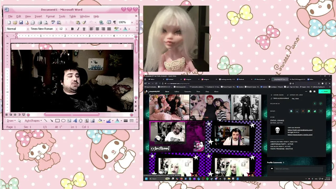Select the Rectangle tool in Drawing toolbar
The width and height of the screenshot is (336, 189).
coord(57,121)
